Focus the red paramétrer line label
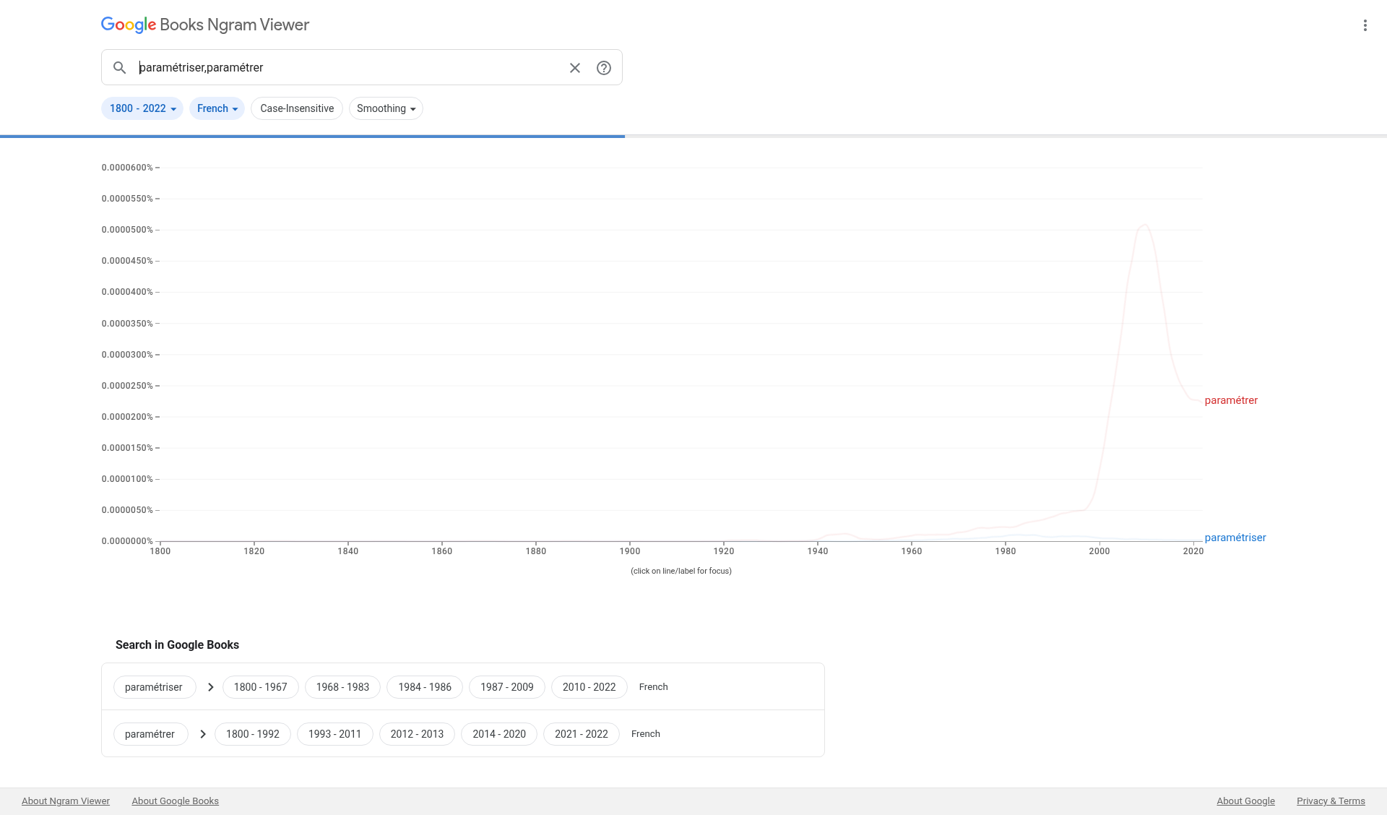1387x815 pixels. point(1231,400)
